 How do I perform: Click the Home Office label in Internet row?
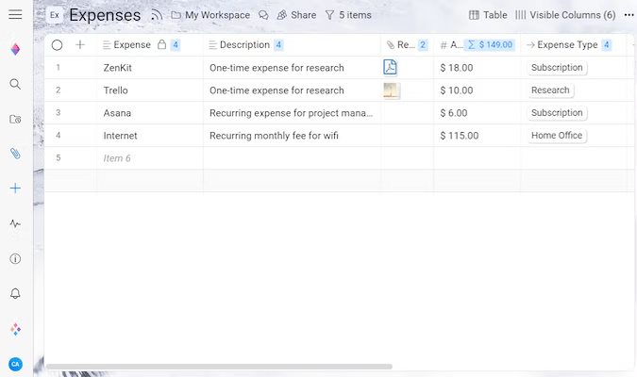click(x=557, y=136)
